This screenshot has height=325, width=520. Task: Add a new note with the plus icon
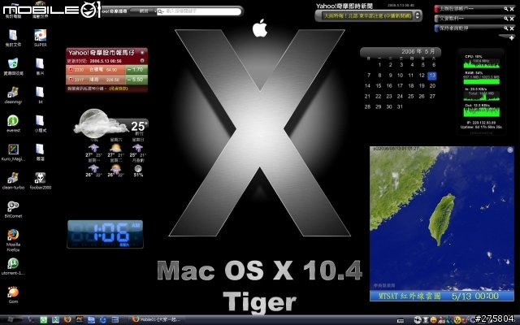(x=511, y=38)
